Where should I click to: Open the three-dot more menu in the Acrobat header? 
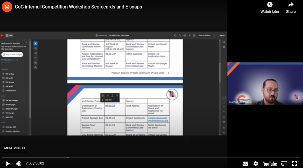(x=215, y=35)
